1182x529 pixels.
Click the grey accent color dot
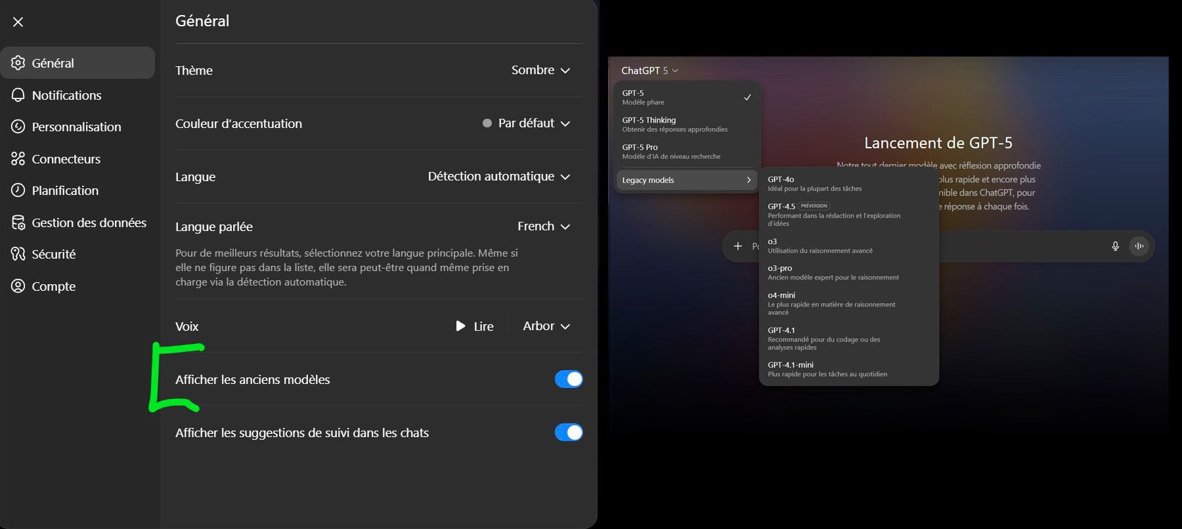[x=487, y=123]
